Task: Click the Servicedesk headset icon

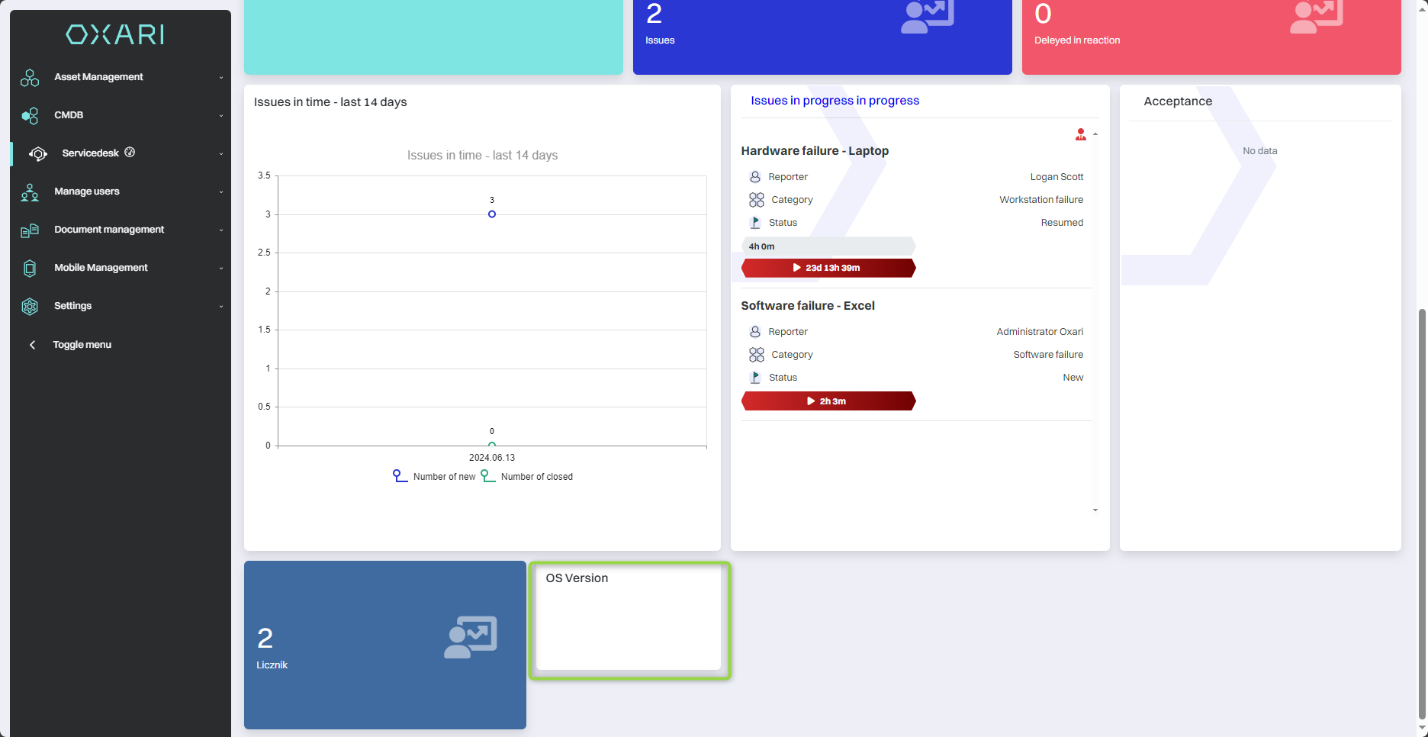Action: (x=38, y=154)
